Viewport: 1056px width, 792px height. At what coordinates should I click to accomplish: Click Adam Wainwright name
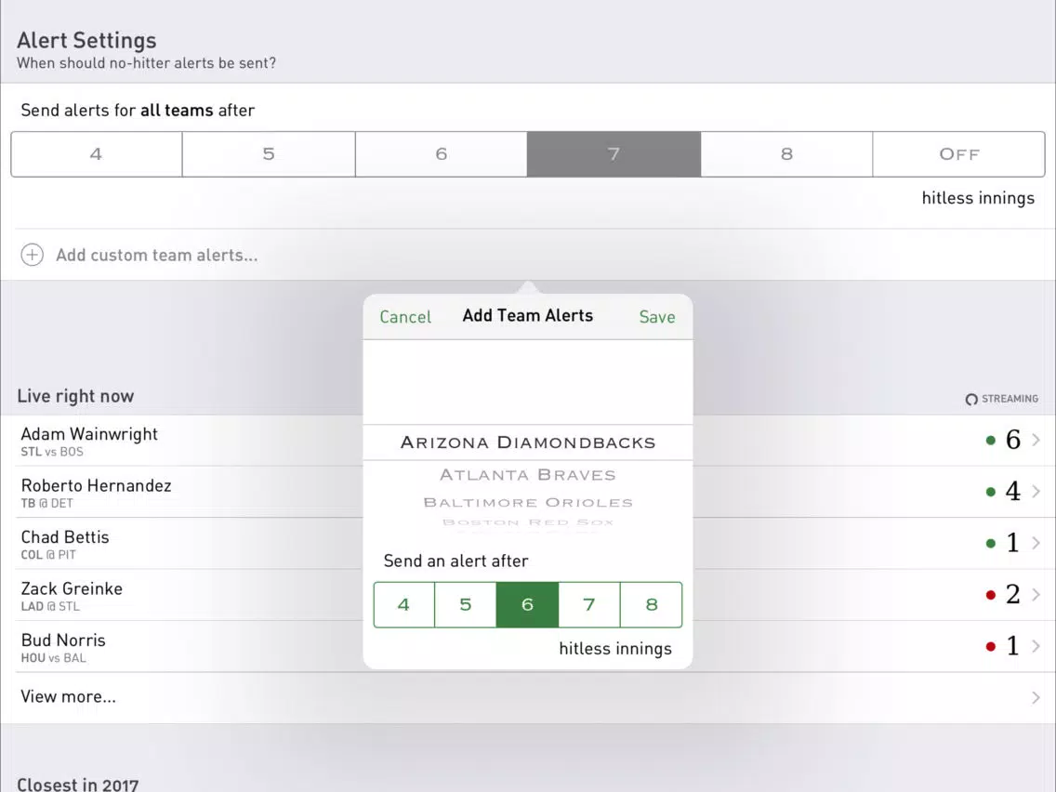coord(89,434)
